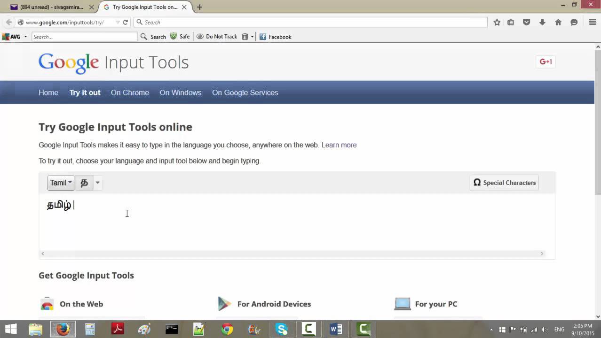The height and width of the screenshot is (338, 601).
Task: Click the AVG trash can icon
Action: (x=245, y=37)
